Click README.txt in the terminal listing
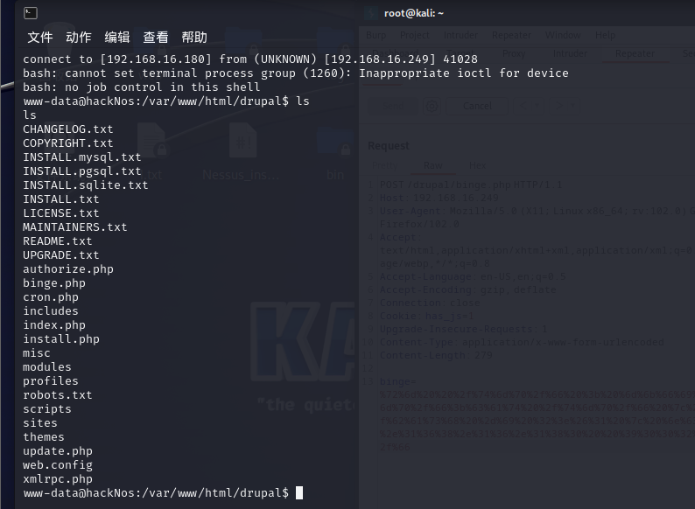This screenshot has height=509, width=695. pyautogui.click(x=58, y=241)
